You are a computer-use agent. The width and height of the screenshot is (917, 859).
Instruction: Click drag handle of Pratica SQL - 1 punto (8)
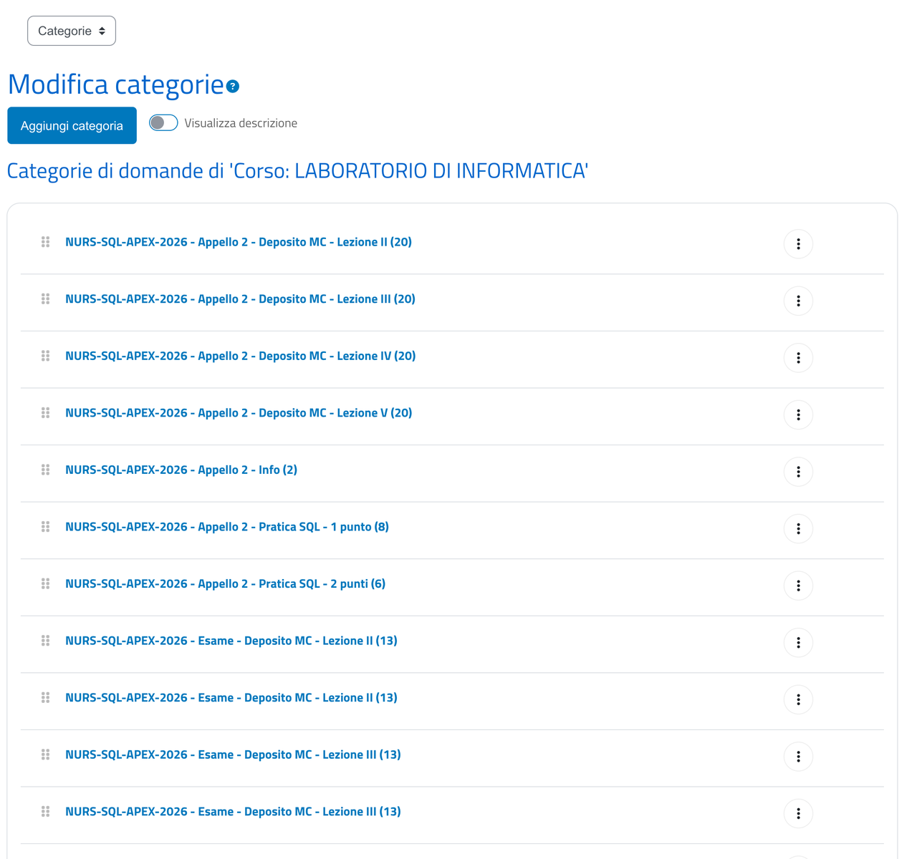45,526
